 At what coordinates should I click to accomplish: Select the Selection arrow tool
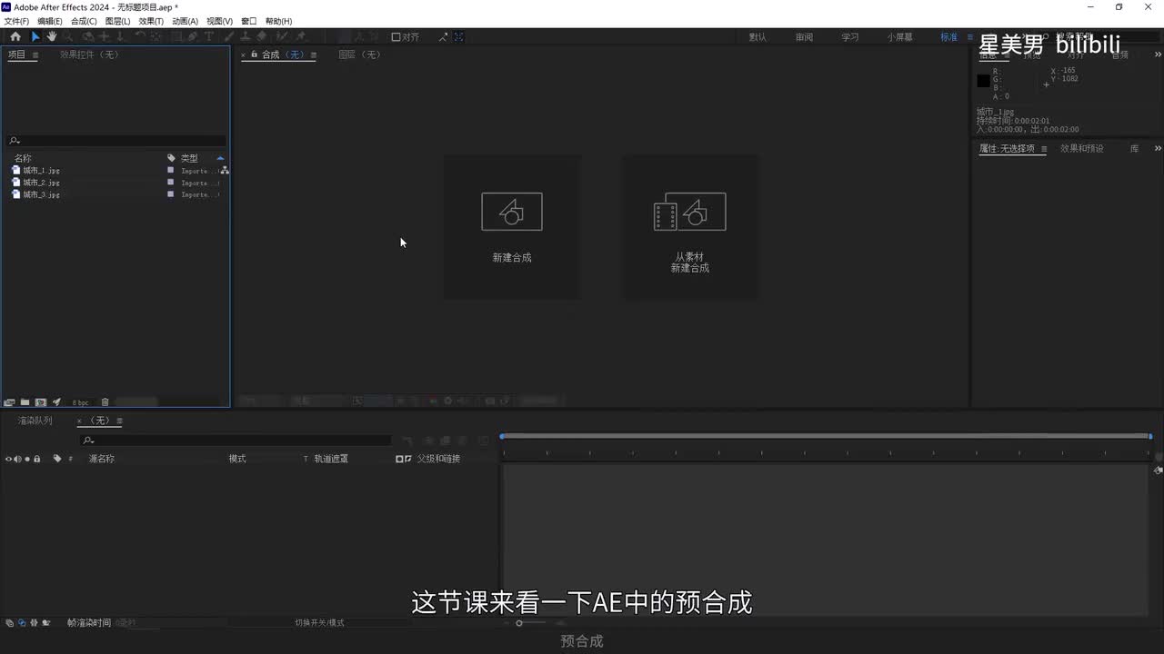coord(35,36)
